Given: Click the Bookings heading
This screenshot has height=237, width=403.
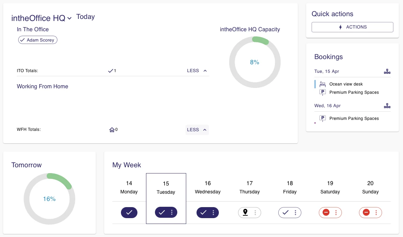Looking at the screenshot, I should [328, 57].
